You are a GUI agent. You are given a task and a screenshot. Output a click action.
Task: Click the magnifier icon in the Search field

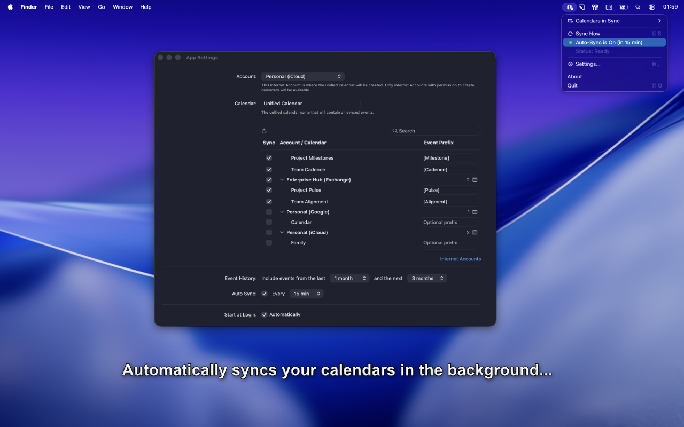tap(395, 130)
